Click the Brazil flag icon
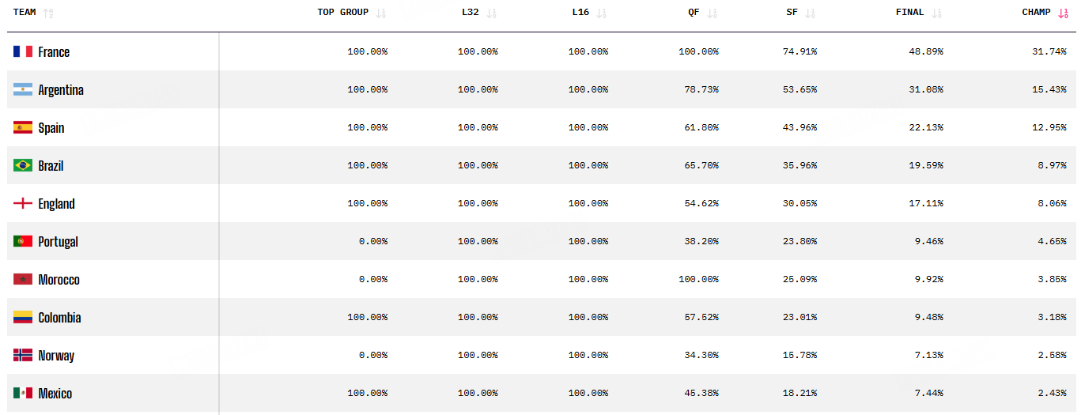 coord(23,165)
